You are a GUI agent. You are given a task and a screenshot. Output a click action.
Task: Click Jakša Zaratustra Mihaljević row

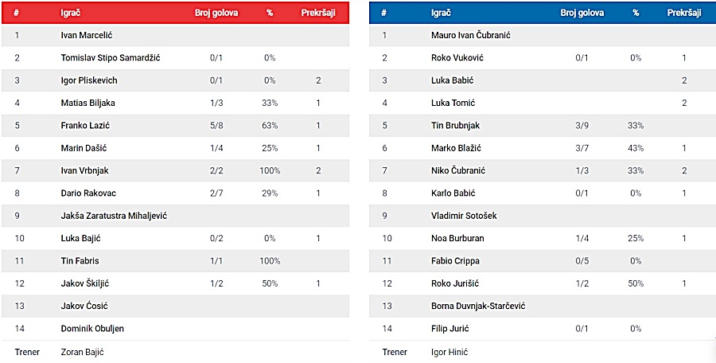[175, 215]
